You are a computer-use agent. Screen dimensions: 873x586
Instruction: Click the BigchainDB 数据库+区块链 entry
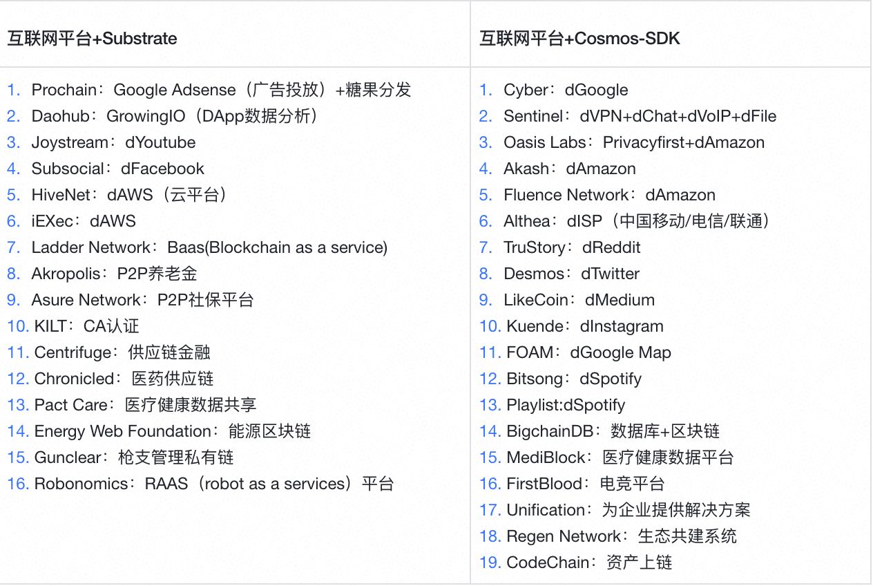coord(613,431)
